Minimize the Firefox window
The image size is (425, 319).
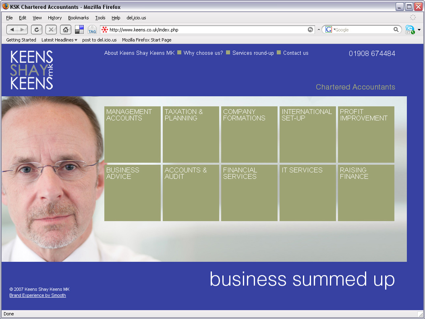(400, 6)
